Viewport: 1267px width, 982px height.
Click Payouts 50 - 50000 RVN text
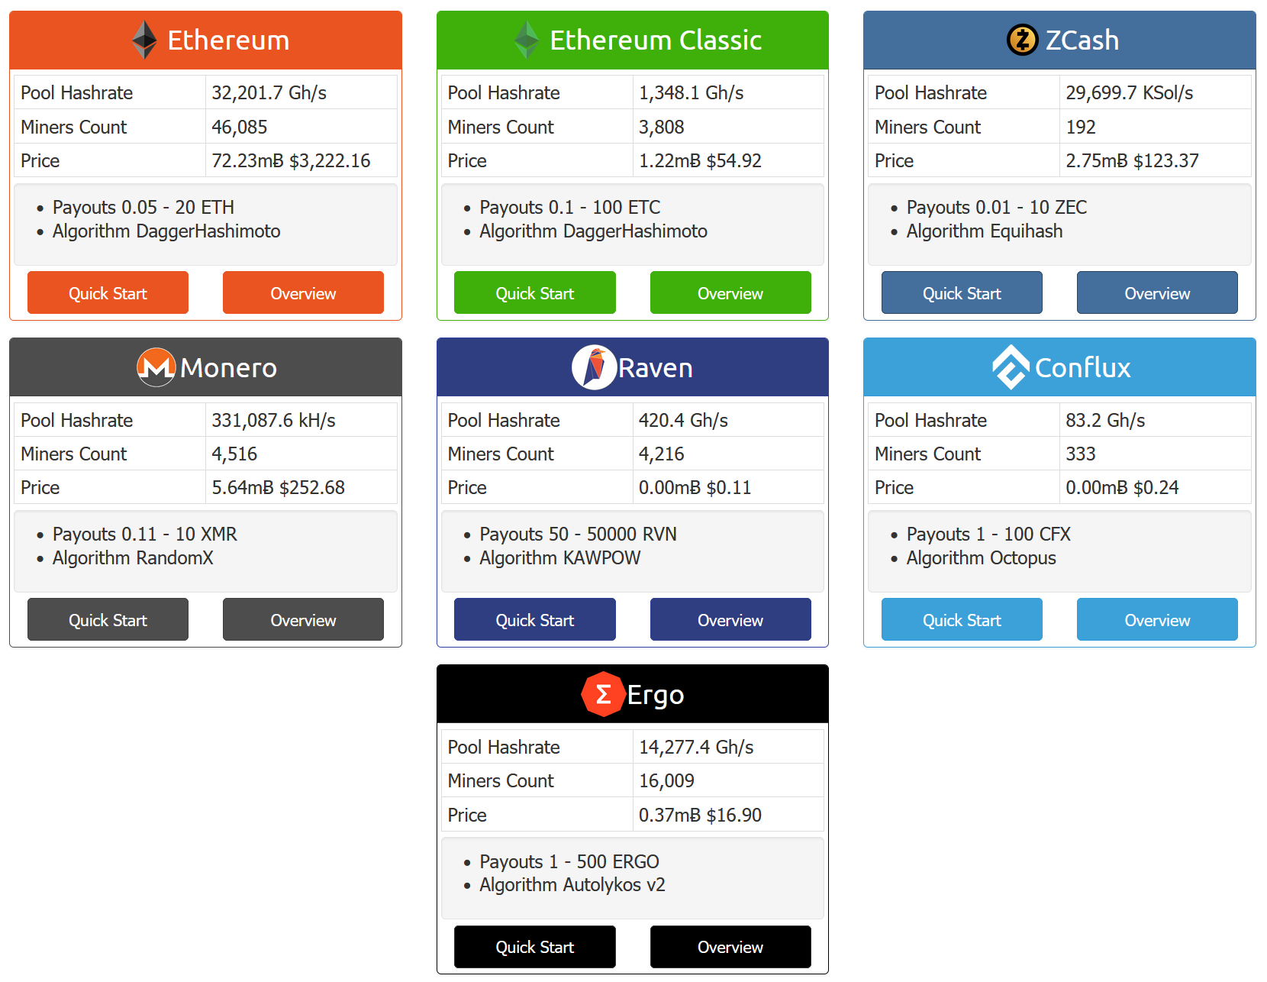[x=578, y=534]
